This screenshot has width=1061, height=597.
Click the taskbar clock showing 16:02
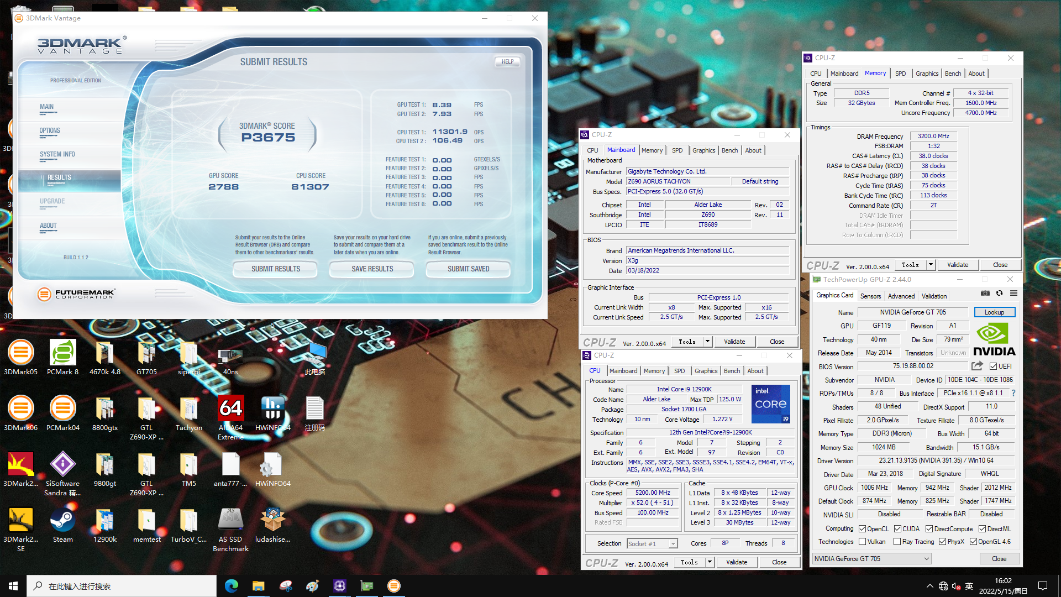(1003, 586)
